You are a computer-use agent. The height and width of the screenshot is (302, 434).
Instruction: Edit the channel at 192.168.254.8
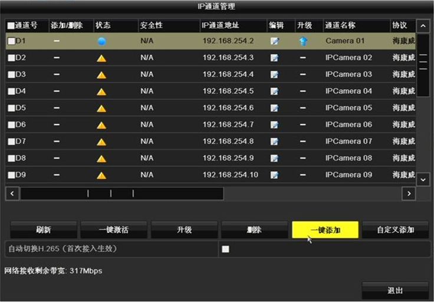(x=274, y=142)
